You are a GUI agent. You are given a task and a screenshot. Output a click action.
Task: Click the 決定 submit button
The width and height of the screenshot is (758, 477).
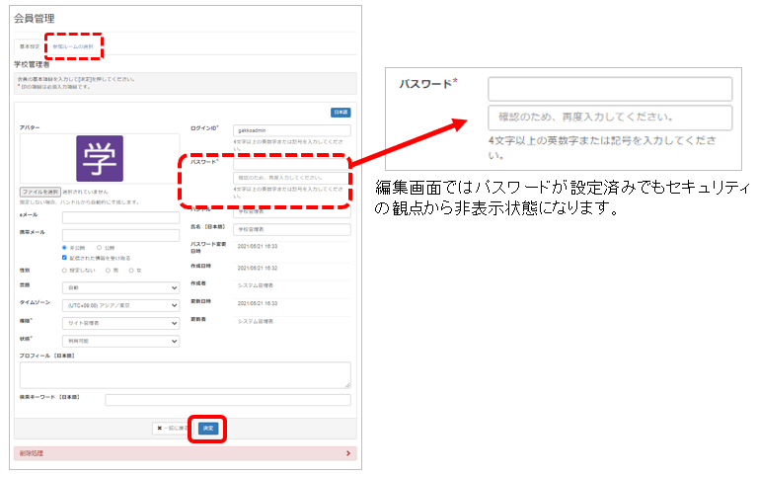(207, 428)
